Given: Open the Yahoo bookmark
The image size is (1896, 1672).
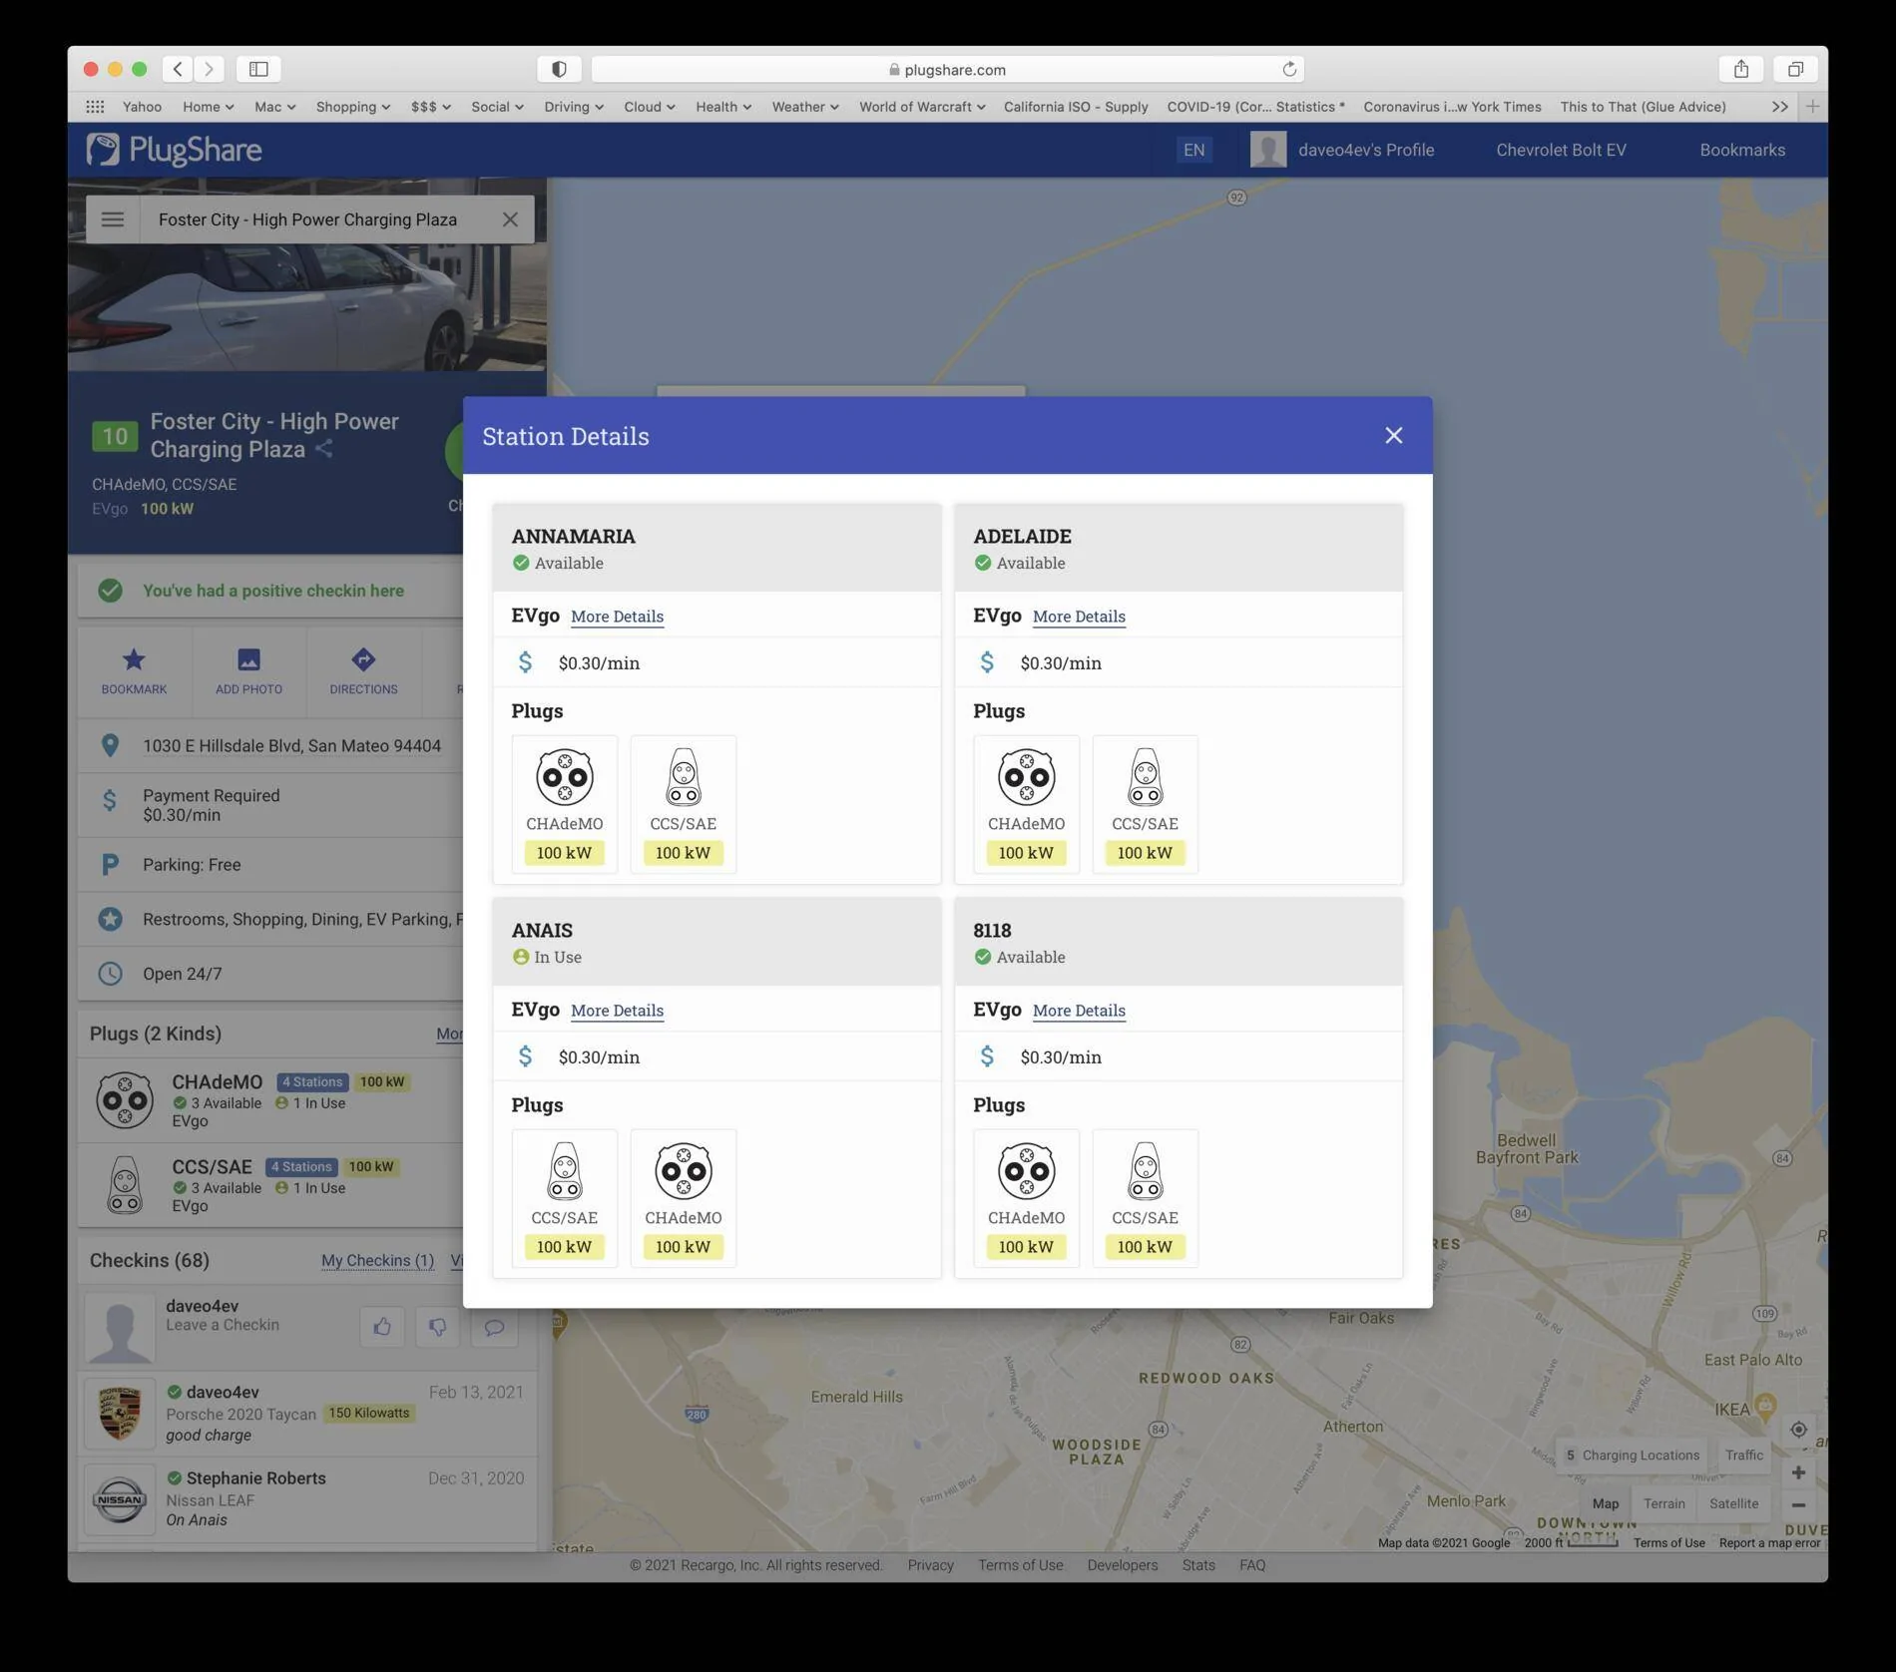Looking at the screenshot, I should click(x=142, y=107).
